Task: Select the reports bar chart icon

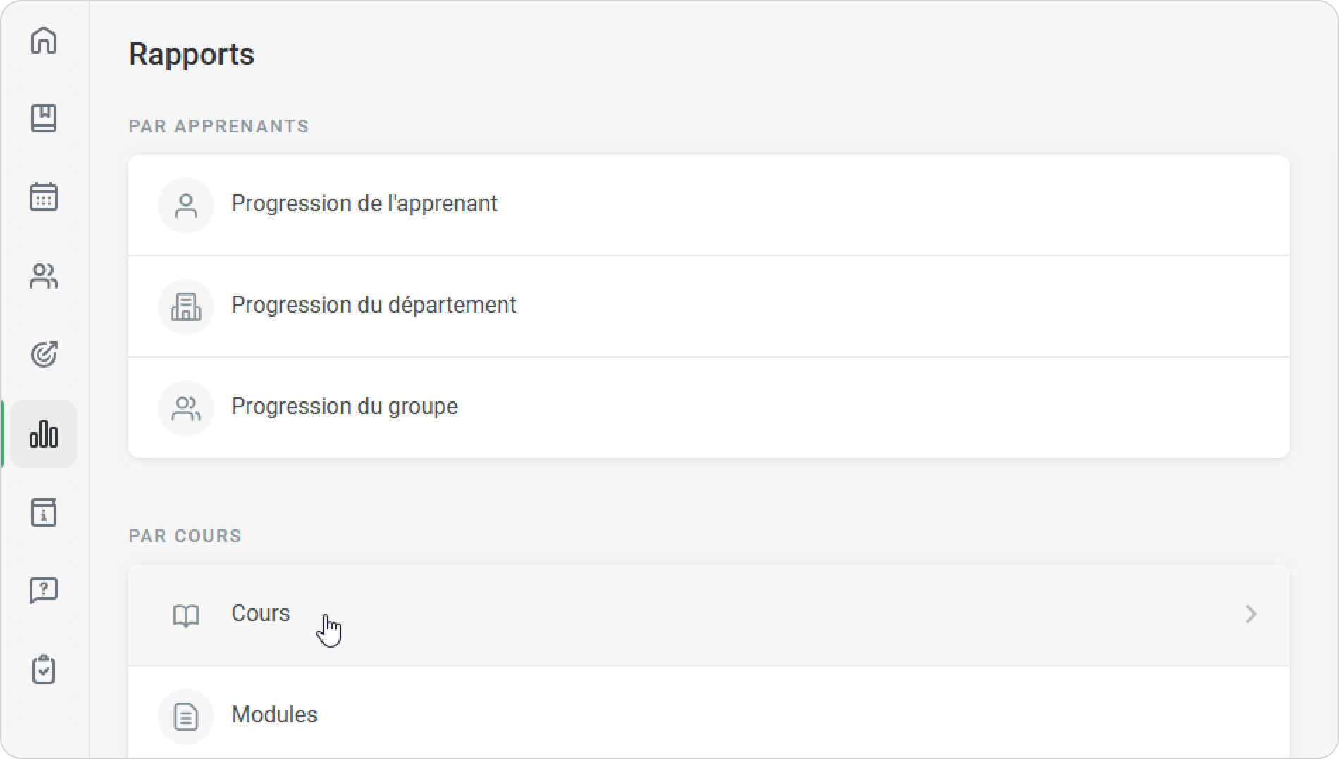Action: click(44, 434)
